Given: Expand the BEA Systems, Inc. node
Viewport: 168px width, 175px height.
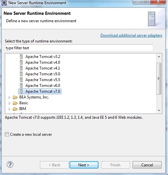Looking at the screenshot, I should (9, 97).
